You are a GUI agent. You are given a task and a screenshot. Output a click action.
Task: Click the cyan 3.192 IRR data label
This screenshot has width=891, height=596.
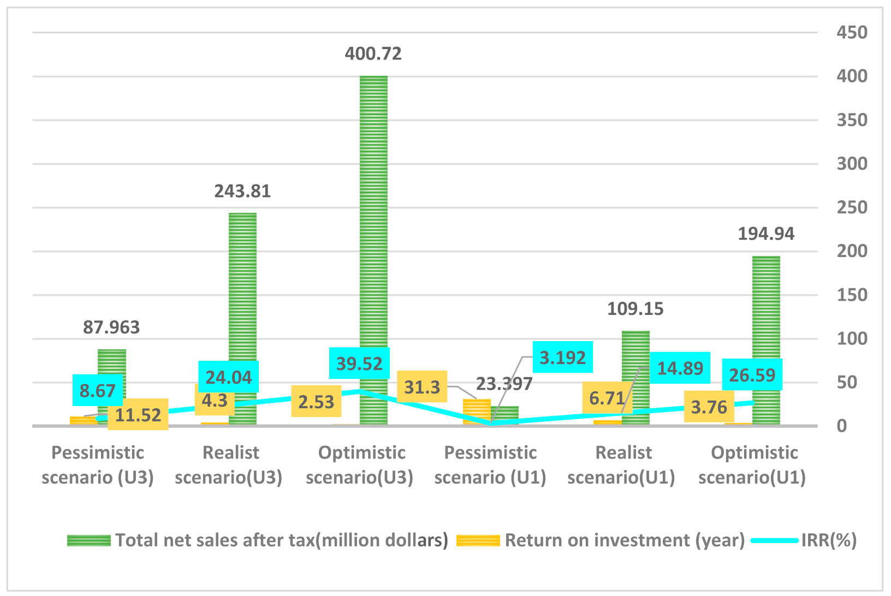(562, 357)
